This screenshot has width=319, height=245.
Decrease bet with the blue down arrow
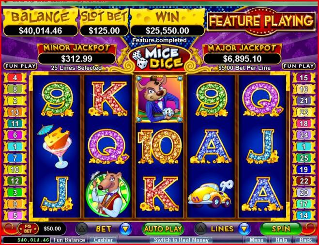coord(125,229)
